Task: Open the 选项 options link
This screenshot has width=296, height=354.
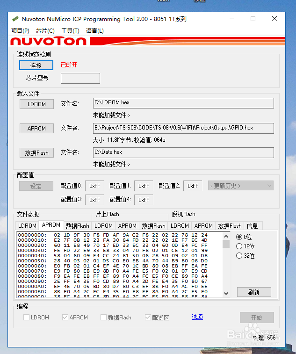Action: [197, 317]
